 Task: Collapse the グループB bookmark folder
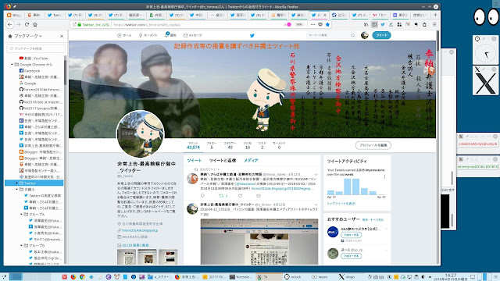[22, 246]
